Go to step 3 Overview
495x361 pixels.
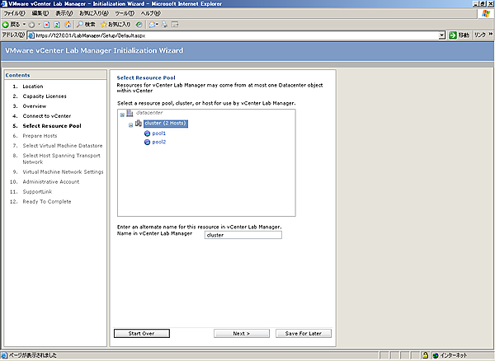coord(35,106)
